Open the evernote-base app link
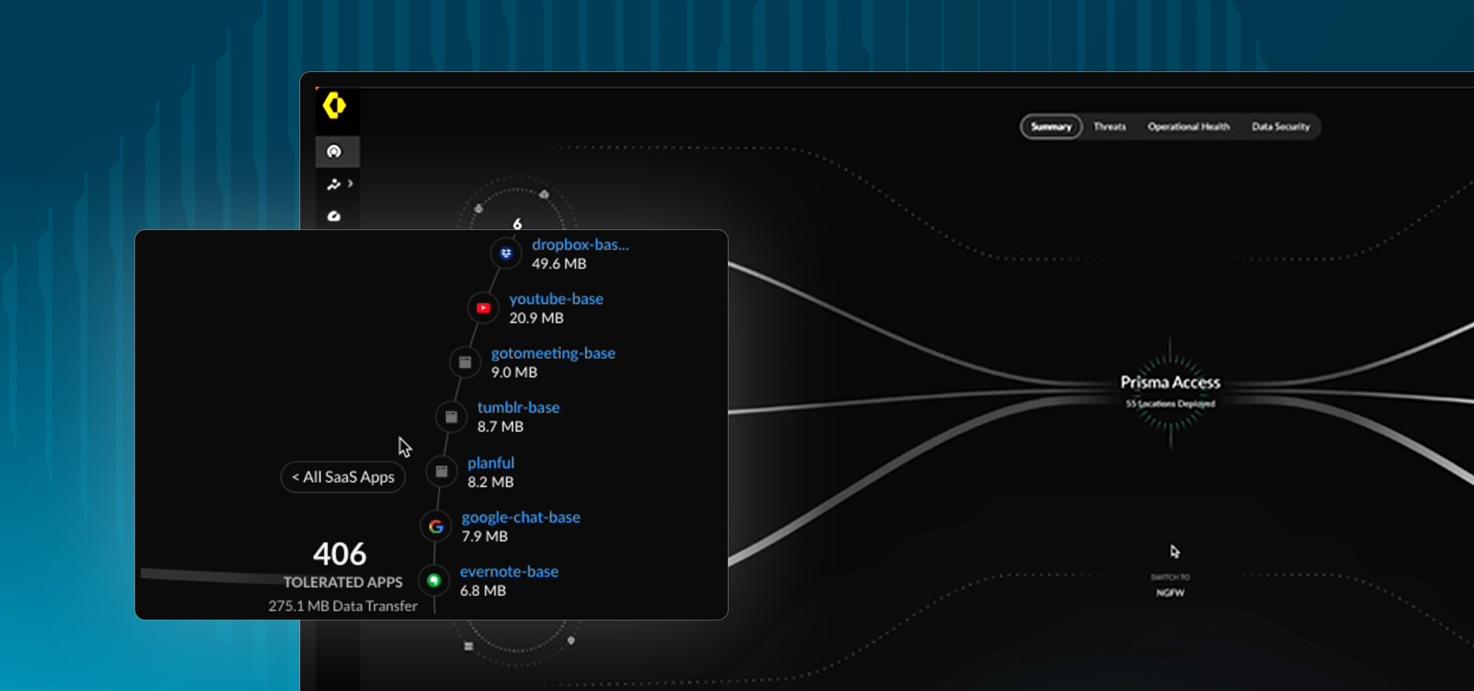 pyautogui.click(x=509, y=571)
